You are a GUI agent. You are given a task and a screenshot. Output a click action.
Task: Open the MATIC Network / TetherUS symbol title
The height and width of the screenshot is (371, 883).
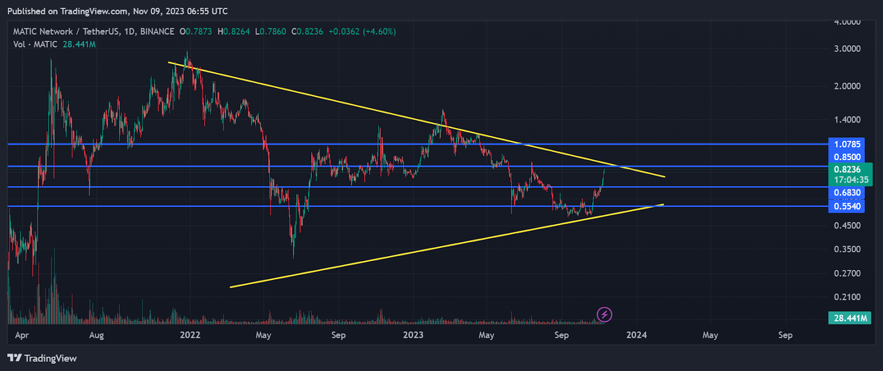tap(66, 31)
